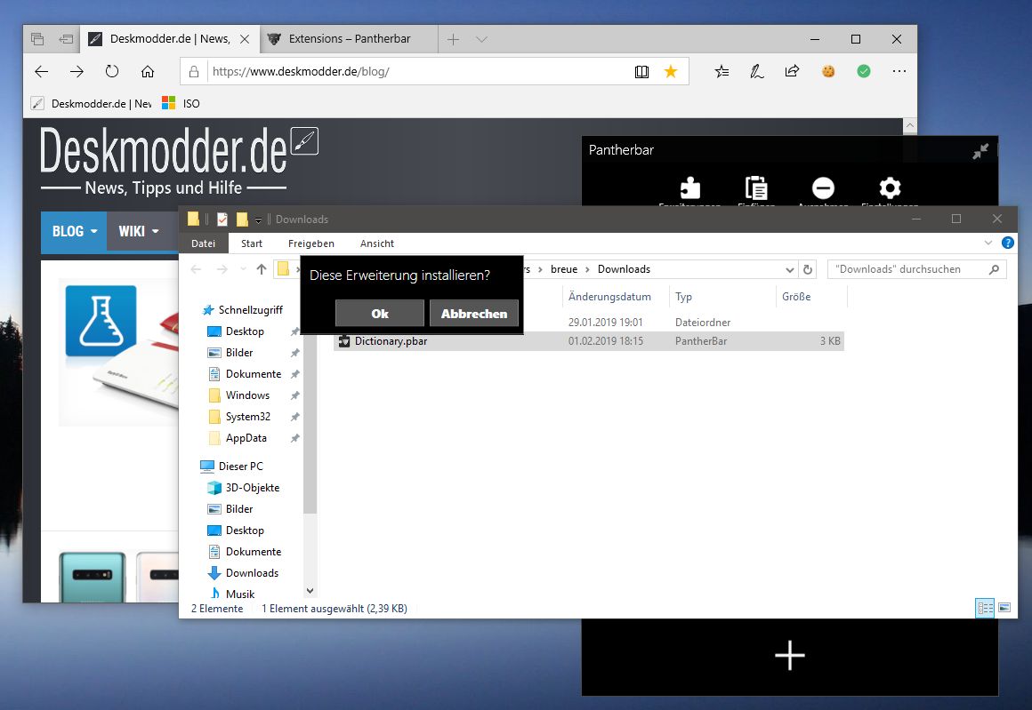This screenshot has width=1032, height=710.
Task: Open 3D-Objekte in navigation pane
Action: [x=253, y=488]
